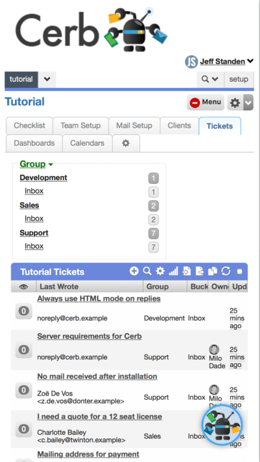Open the floating Cerb bot bubble
This screenshot has height=462, width=260.
222,425
